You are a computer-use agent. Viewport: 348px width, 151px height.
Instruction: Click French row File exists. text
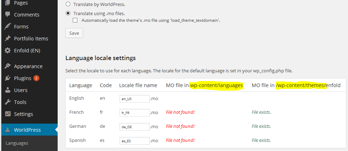click(x=261, y=112)
